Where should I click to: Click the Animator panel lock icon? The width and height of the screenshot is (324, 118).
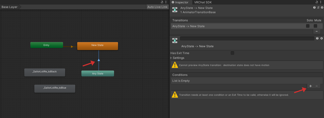tap(162, 2)
